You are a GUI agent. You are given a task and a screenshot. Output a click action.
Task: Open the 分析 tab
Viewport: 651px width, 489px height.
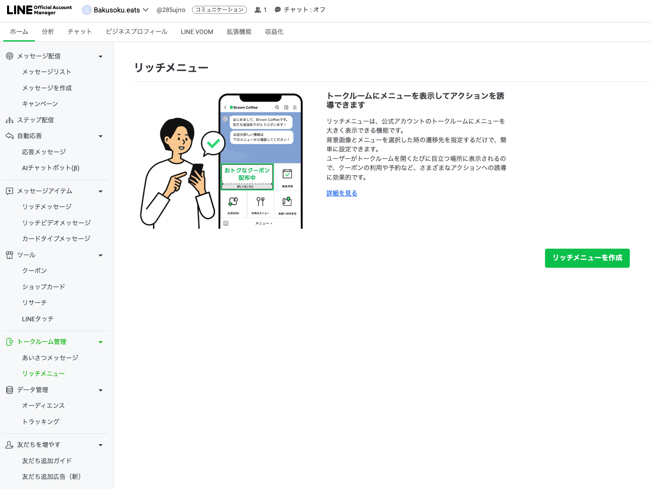tap(48, 32)
